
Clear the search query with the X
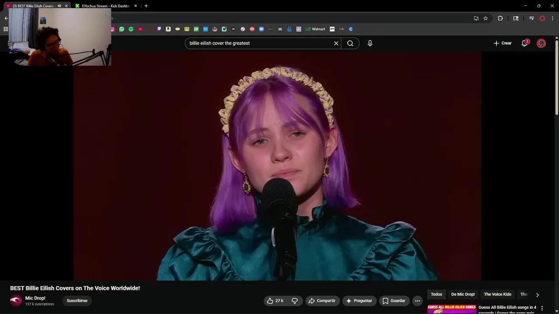(x=336, y=43)
